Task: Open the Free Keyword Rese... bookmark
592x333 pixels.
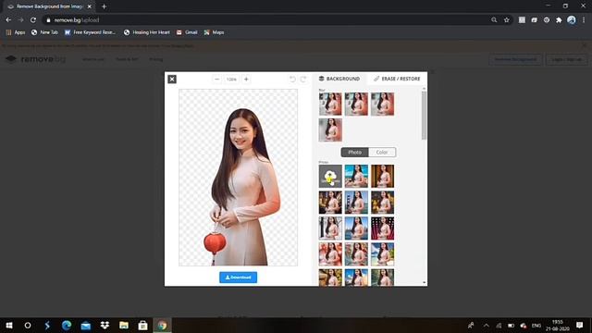Action: (x=90, y=32)
